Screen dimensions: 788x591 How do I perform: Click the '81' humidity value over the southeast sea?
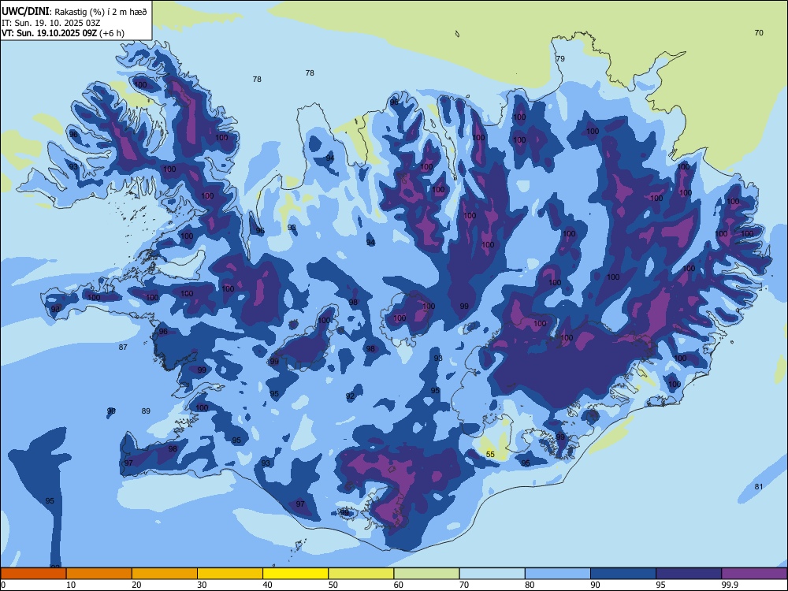[759, 486]
